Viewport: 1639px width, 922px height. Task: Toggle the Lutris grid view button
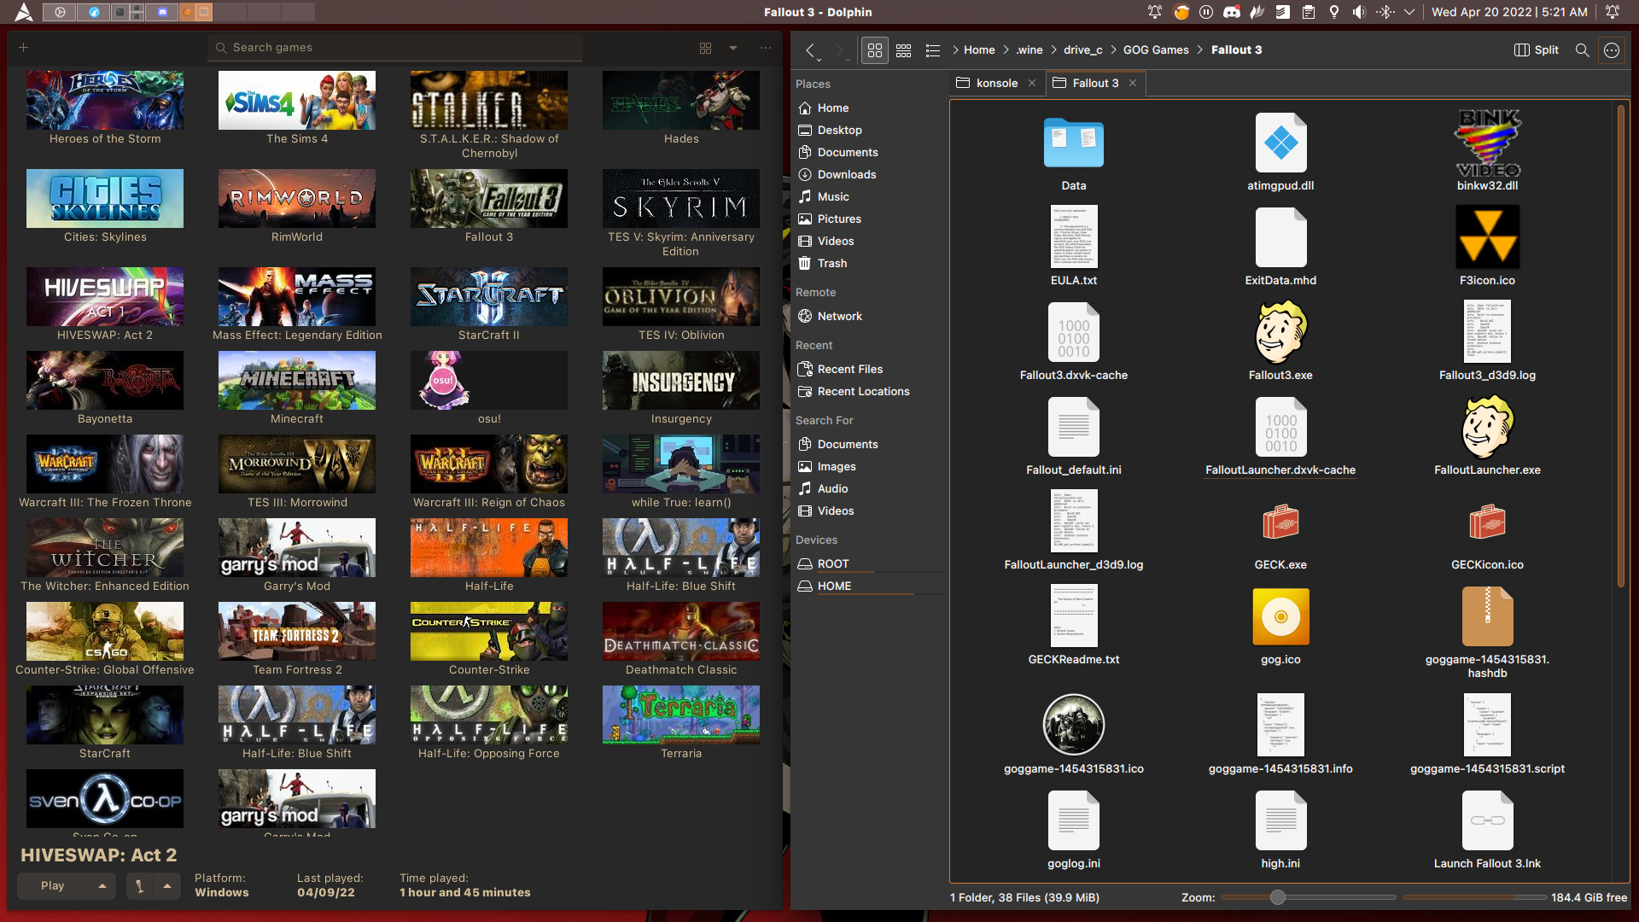pyautogui.click(x=705, y=48)
